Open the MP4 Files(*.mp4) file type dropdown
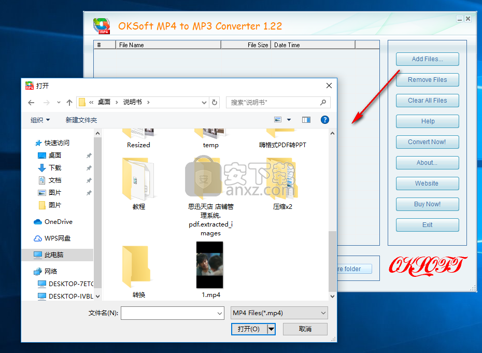Viewport: 482px width, 353px height. (x=279, y=313)
